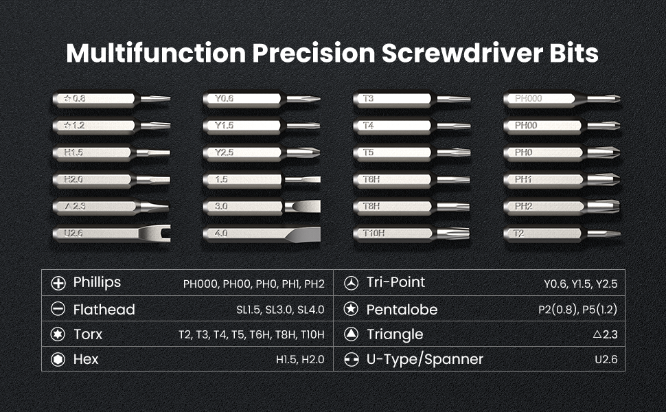Image resolution: width=666 pixels, height=412 pixels.
Task: Click the Multifunction Precision Screwdriver Bits heading
Action: click(332, 54)
